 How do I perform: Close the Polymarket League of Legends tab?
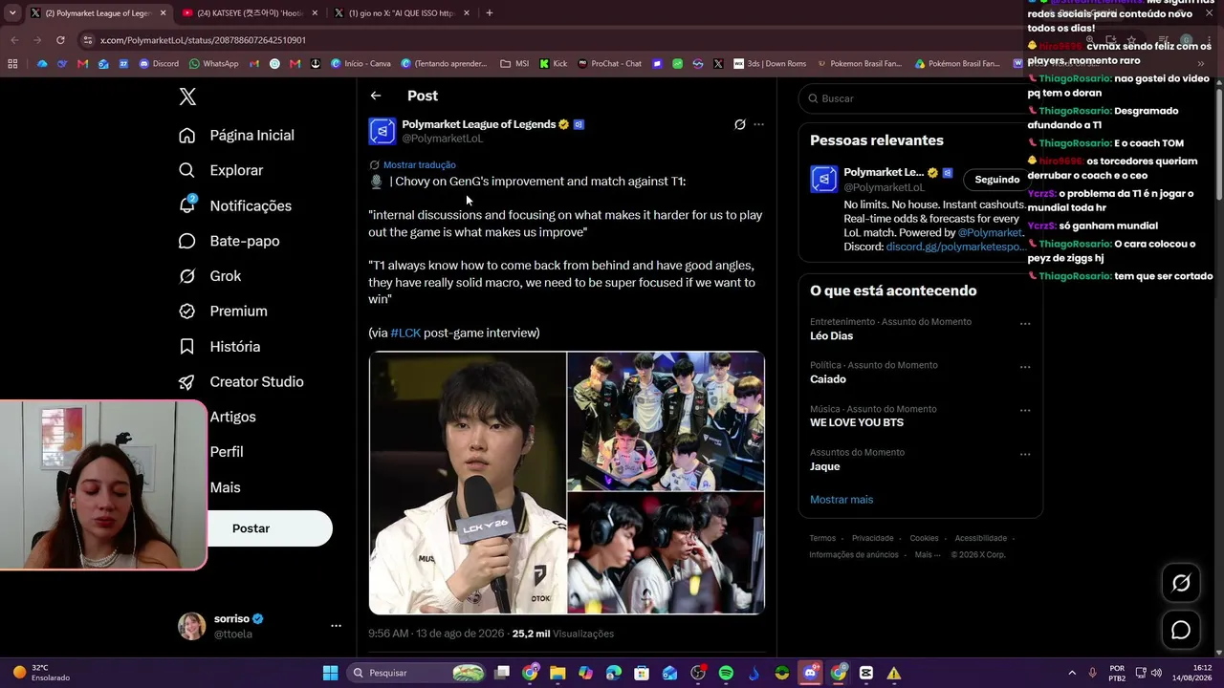(163, 13)
